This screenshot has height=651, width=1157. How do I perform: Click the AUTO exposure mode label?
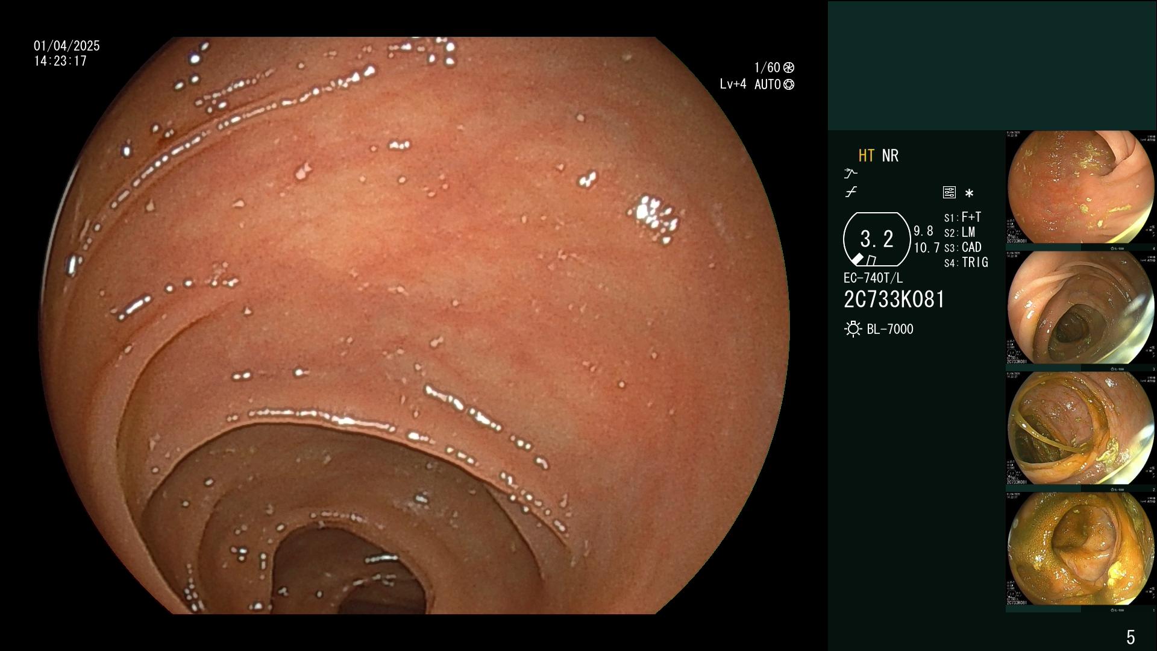pyautogui.click(x=767, y=84)
